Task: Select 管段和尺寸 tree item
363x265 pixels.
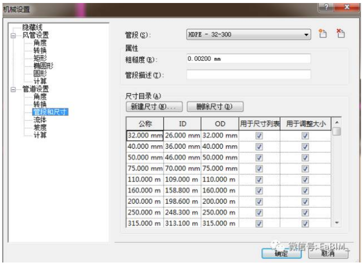Action: (50, 112)
